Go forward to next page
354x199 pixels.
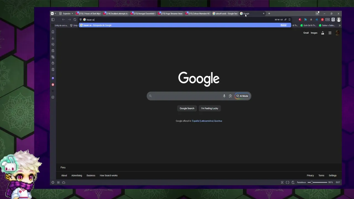click(69, 20)
